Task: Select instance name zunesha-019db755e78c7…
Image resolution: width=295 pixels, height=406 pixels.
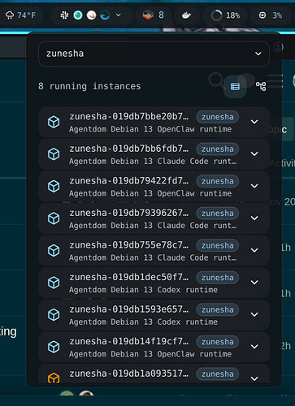Action: (x=128, y=245)
